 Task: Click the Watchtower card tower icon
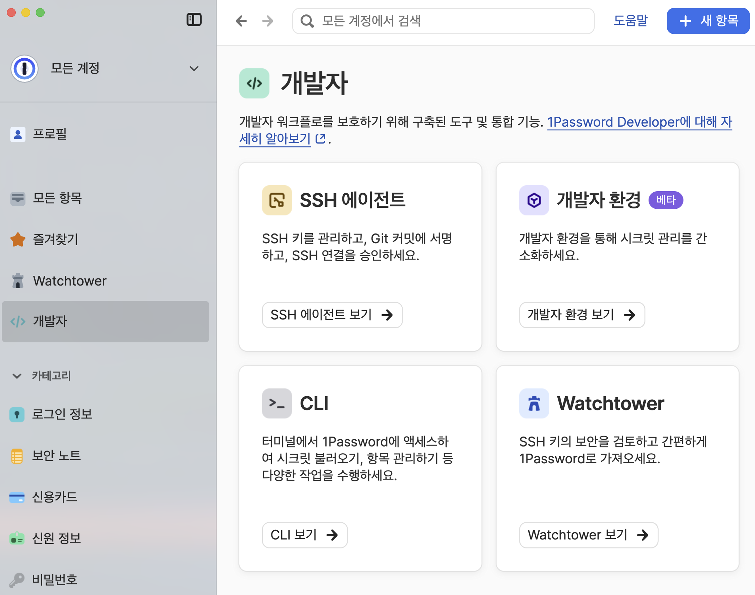(x=534, y=403)
